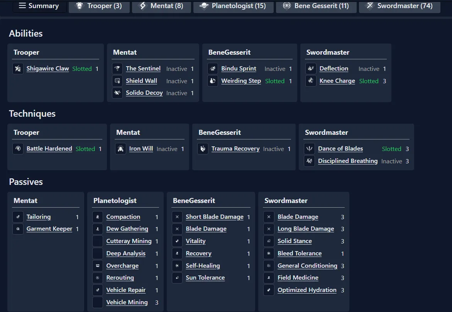Select the Weirding Step ability icon
The image size is (452, 312).
click(x=213, y=81)
